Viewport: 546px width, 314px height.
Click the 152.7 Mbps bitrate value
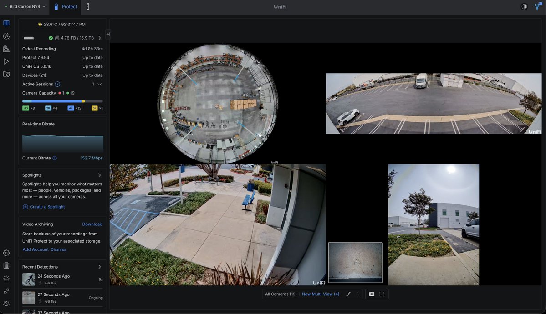[92, 158]
